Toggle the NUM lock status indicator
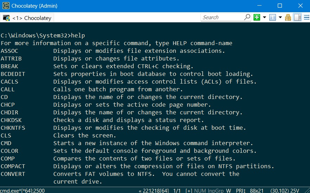Image resolution: width=310 pixels, height=193 pixels. [200, 191]
